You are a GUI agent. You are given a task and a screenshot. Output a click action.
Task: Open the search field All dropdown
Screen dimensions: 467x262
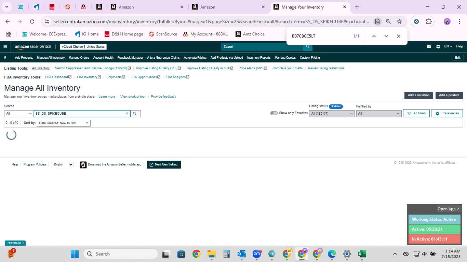[x=19, y=114]
